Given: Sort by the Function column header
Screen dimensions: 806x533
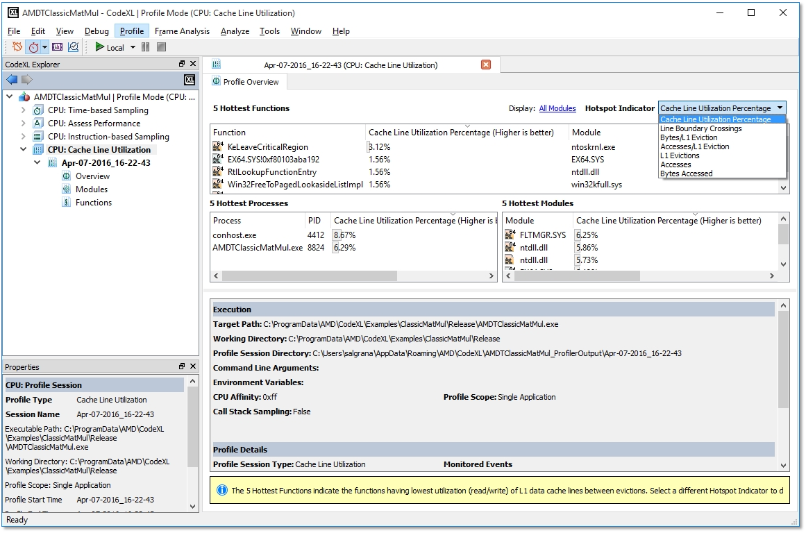Looking at the screenshot, I should tap(288, 132).
